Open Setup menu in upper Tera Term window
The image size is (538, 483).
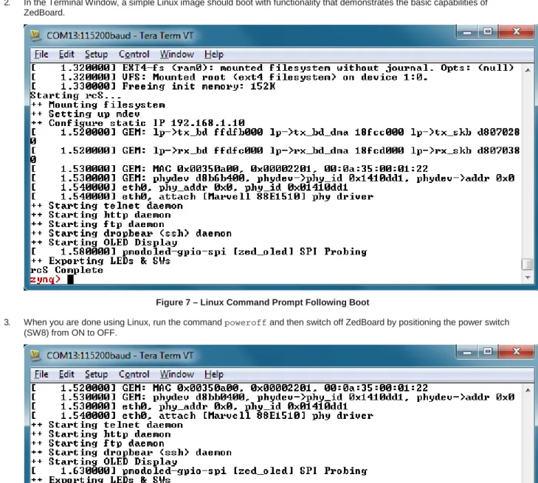tap(96, 54)
